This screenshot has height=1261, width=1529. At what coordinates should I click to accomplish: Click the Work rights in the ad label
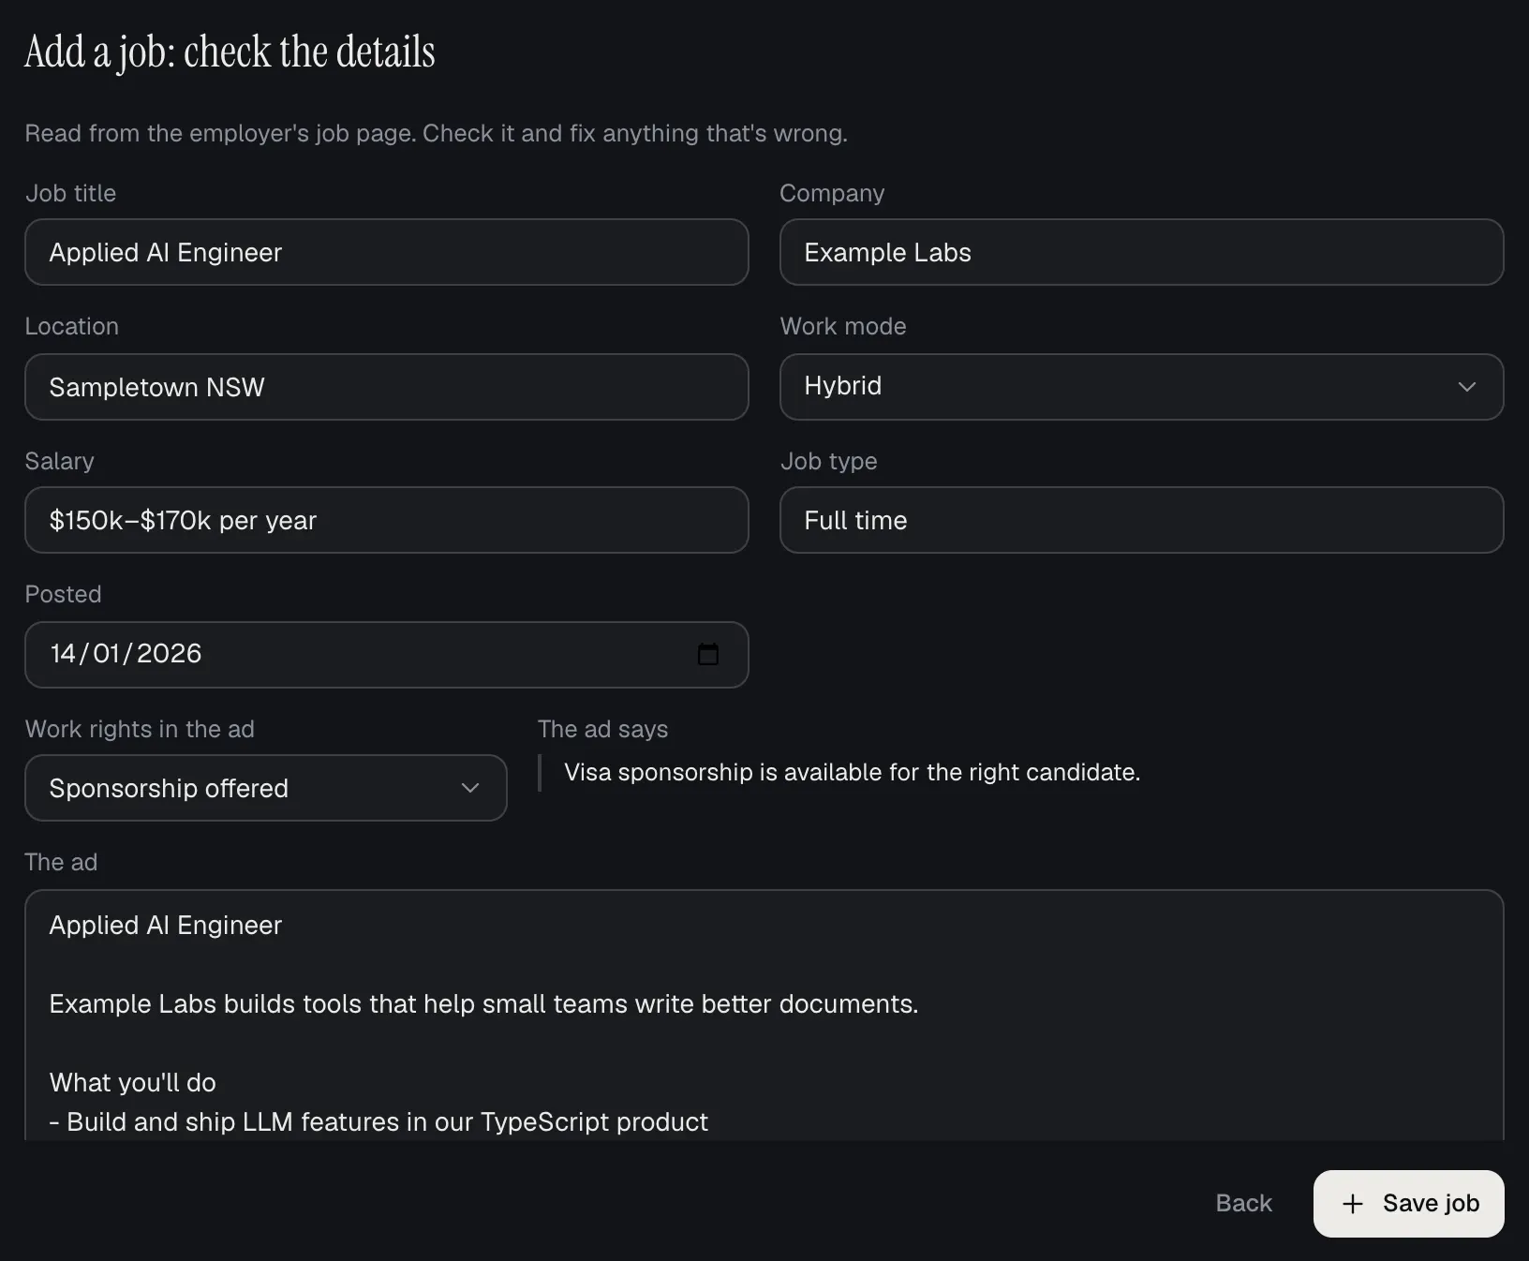140,729
